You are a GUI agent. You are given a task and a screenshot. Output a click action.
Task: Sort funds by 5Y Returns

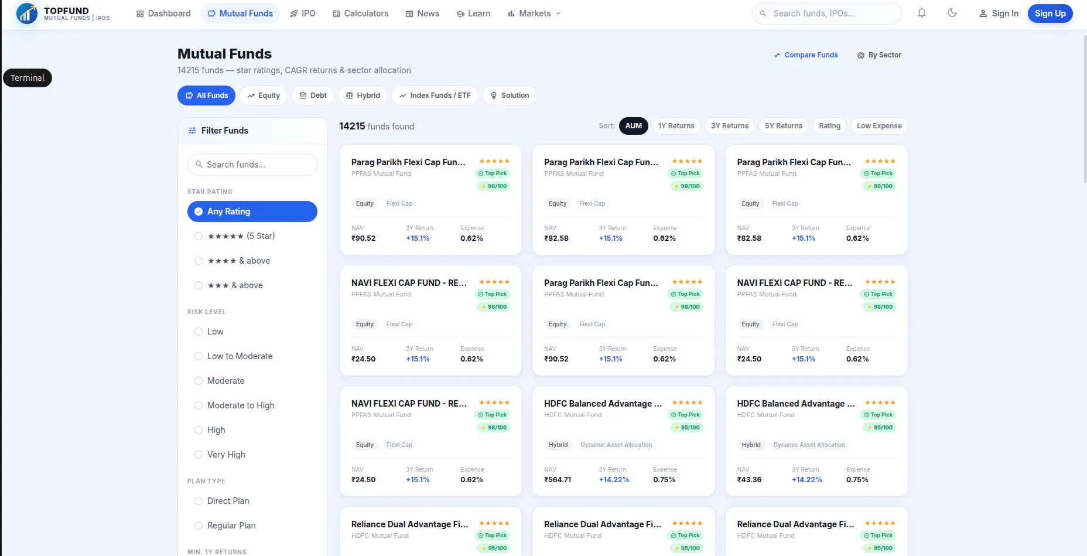point(784,126)
